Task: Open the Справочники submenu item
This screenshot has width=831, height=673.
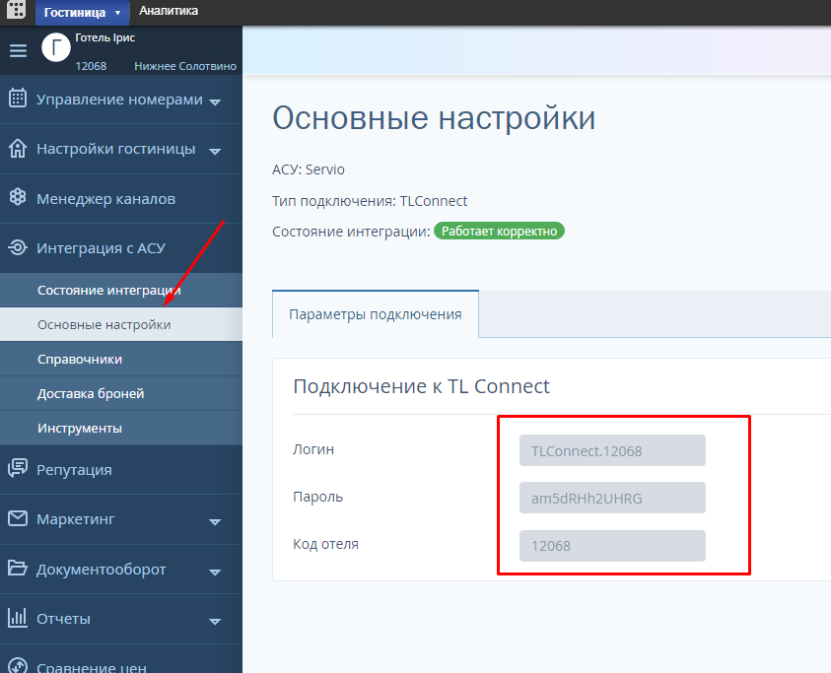Action: click(80, 359)
